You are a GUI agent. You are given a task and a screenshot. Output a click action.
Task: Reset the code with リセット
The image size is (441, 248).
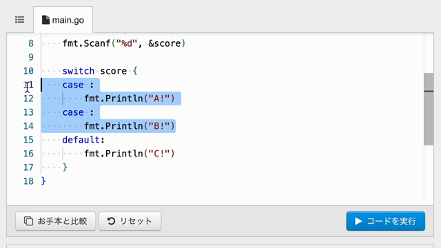point(130,221)
